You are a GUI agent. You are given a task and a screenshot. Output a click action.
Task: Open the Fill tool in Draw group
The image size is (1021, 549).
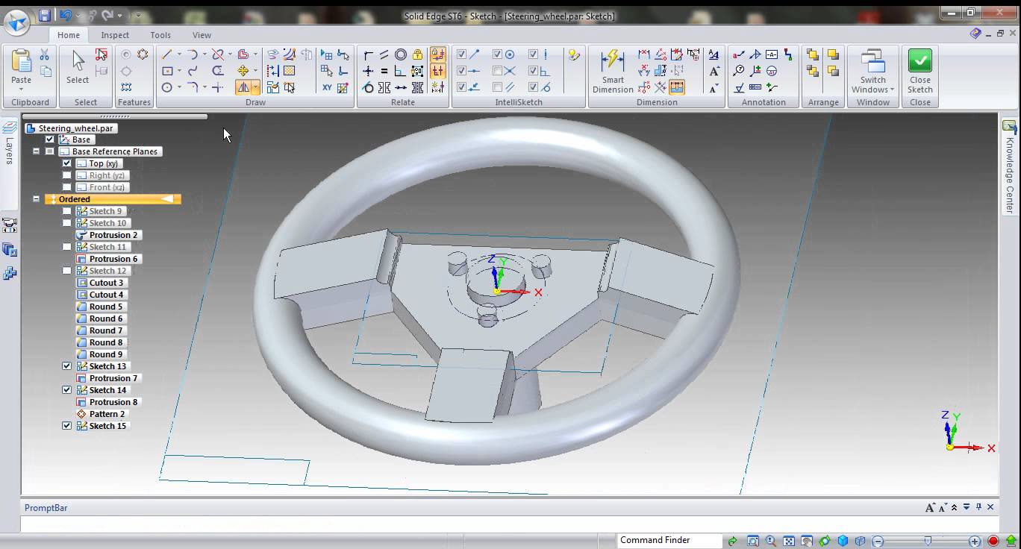pyautogui.click(x=289, y=71)
